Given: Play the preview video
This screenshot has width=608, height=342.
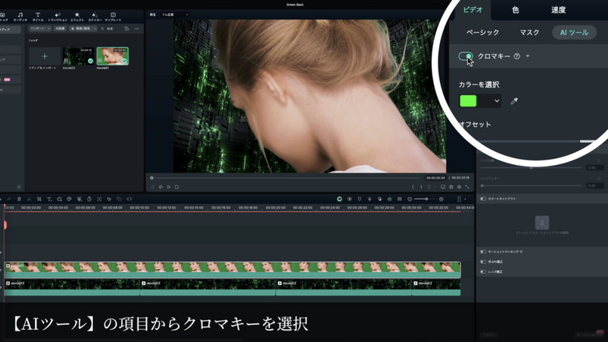Looking at the screenshot, I should tap(169, 187).
